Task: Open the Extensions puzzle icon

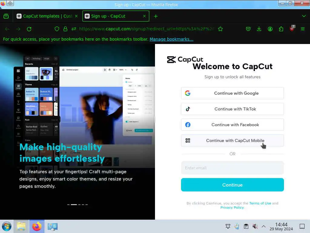Action: [281, 29]
